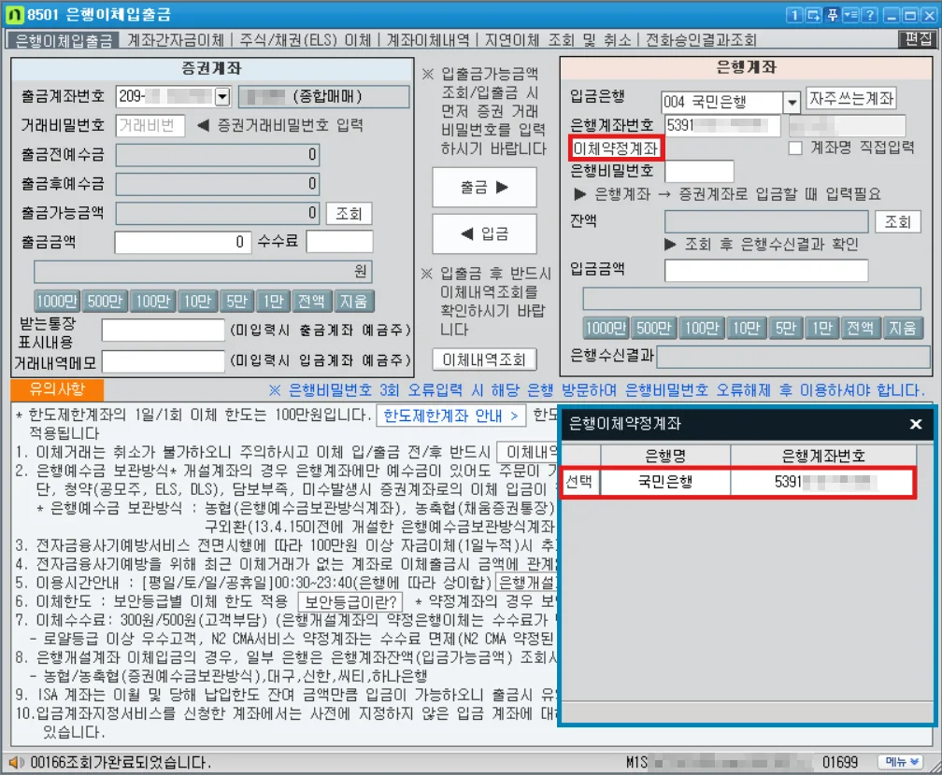Screen dimensions: 942x775
Task: Click 조회 next to 잔액 field
Action: pyautogui.click(x=897, y=222)
